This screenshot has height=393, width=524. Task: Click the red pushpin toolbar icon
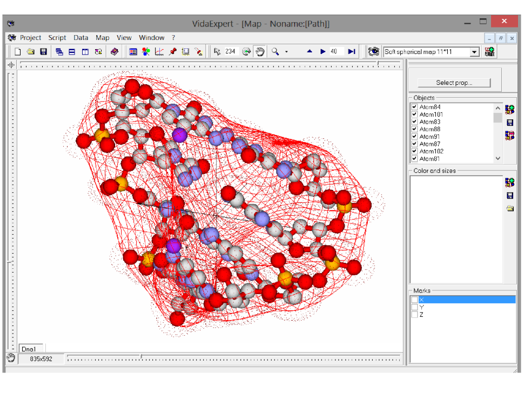click(x=172, y=52)
